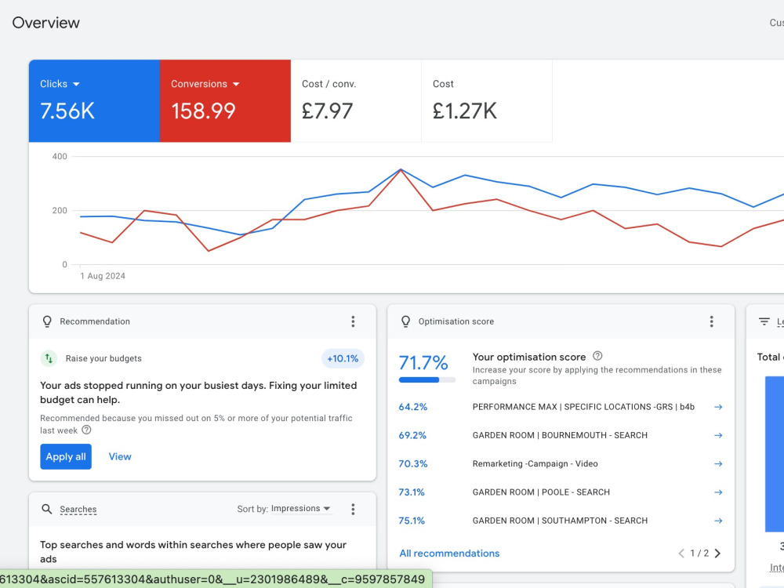Image resolution: width=784 pixels, height=588 pixels.
Task: Click the Raise your budgets arrows icon
Action: click(49, 358)
